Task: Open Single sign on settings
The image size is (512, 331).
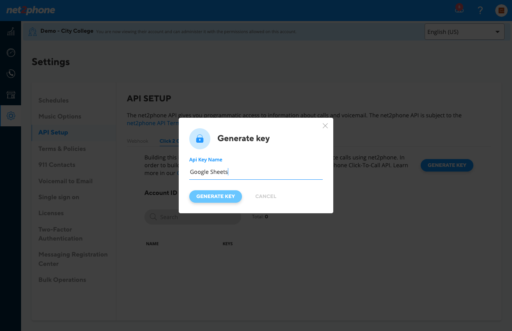Action: pyautogui.click(x=59, y=197)
